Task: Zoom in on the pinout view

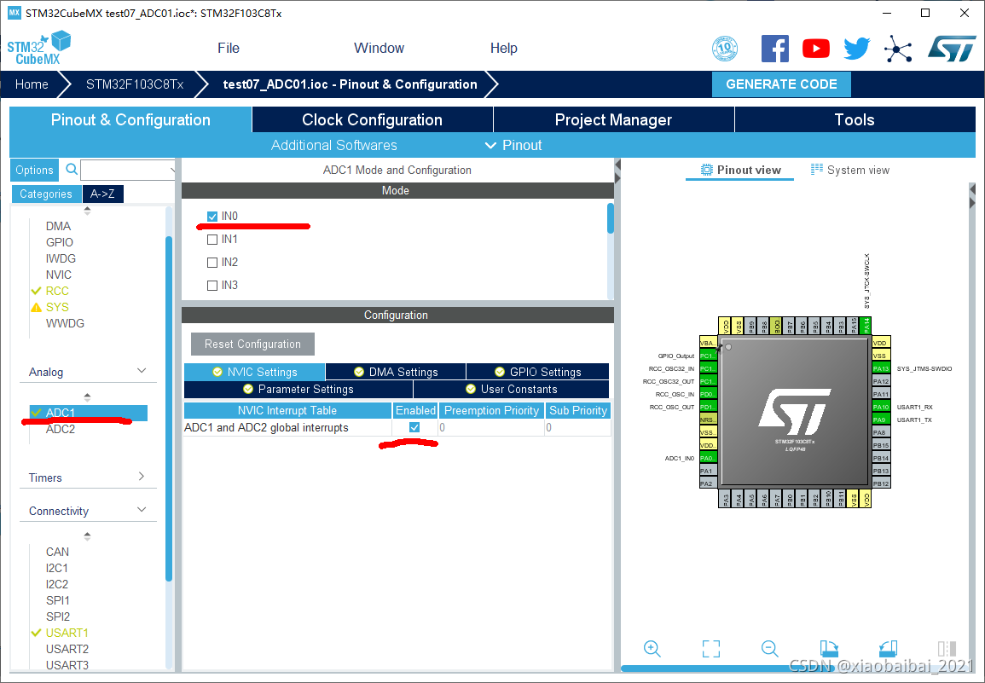Action: click(x=652, y=648)
